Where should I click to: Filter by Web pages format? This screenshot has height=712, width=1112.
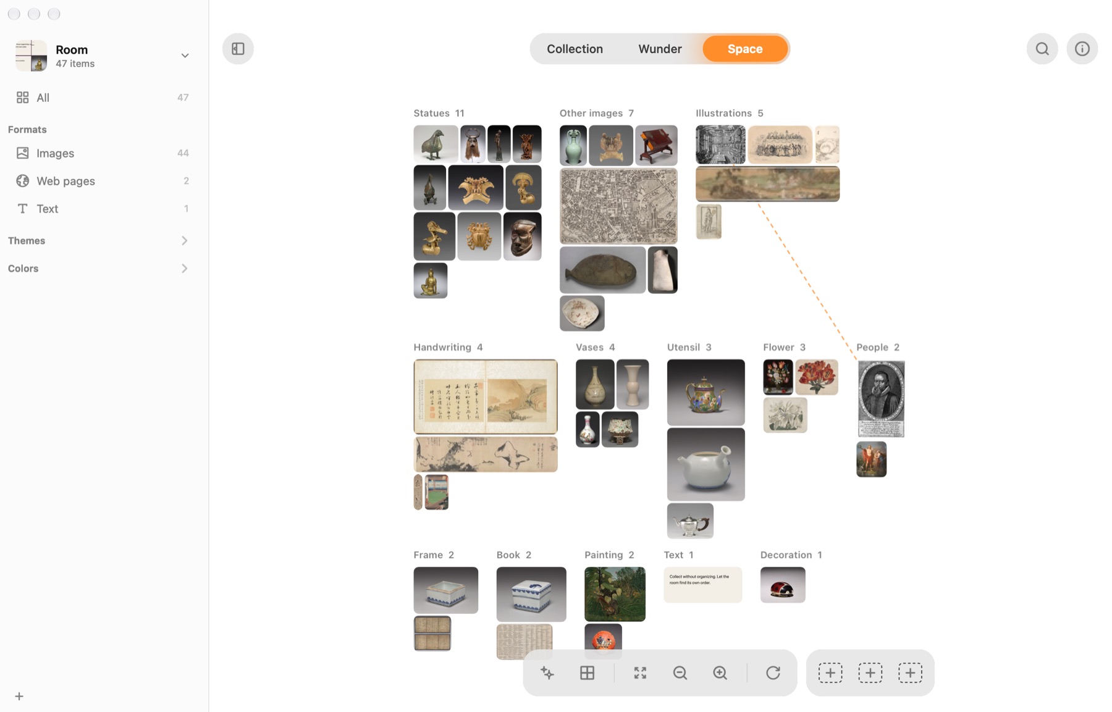pyautogui.click(x=103, y=181)
